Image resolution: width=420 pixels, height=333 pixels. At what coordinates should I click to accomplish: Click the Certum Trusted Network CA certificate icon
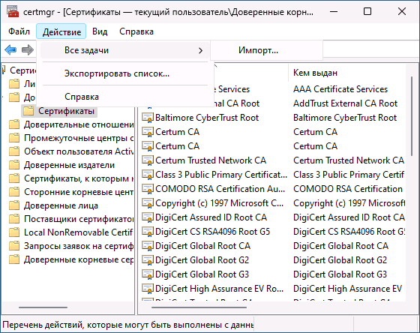click(148, 160)
